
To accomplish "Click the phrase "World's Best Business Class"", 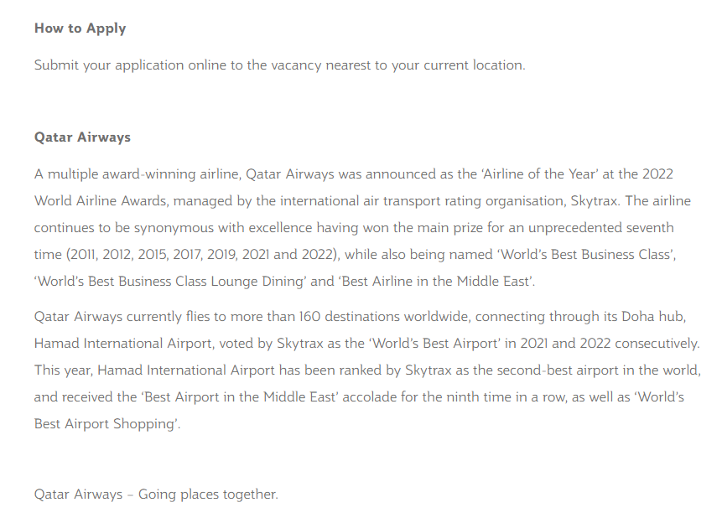I will coord(585,255).
